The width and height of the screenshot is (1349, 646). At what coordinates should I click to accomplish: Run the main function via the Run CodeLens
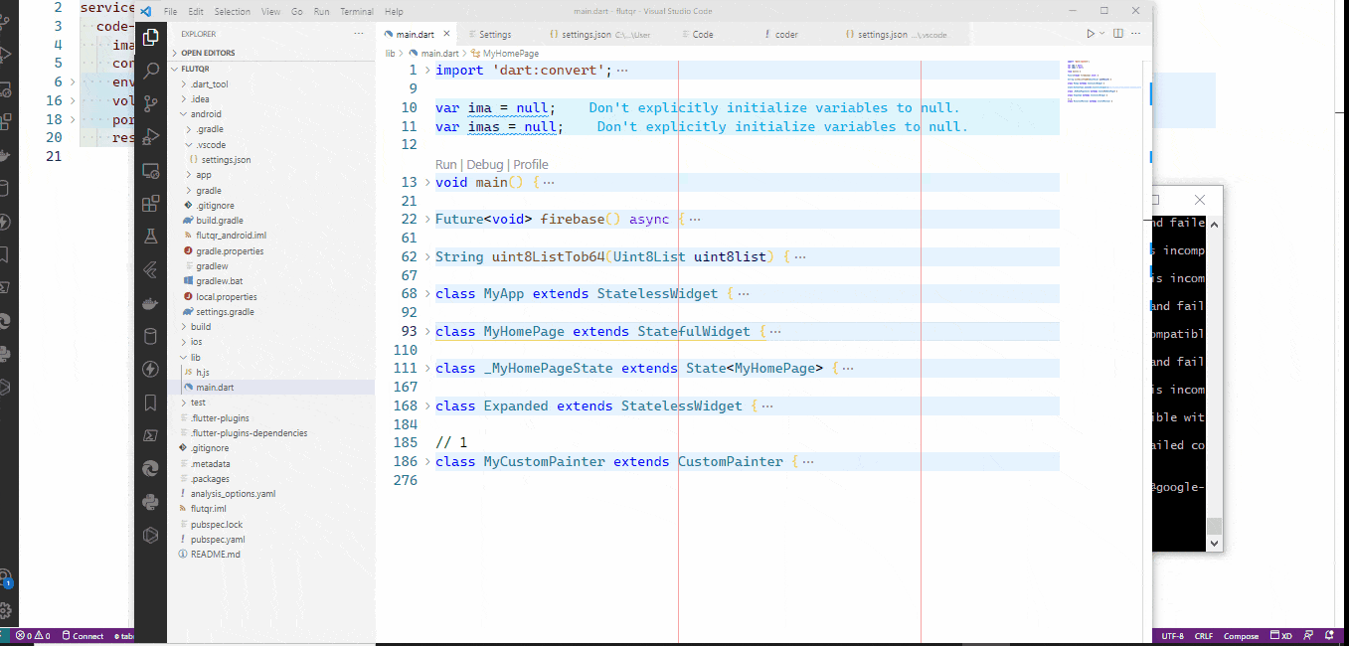click(x=445, y=164)
